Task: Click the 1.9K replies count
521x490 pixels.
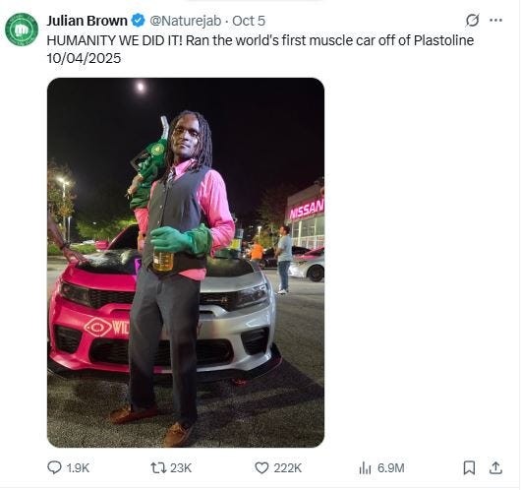Action: click(x=78, y=468)
